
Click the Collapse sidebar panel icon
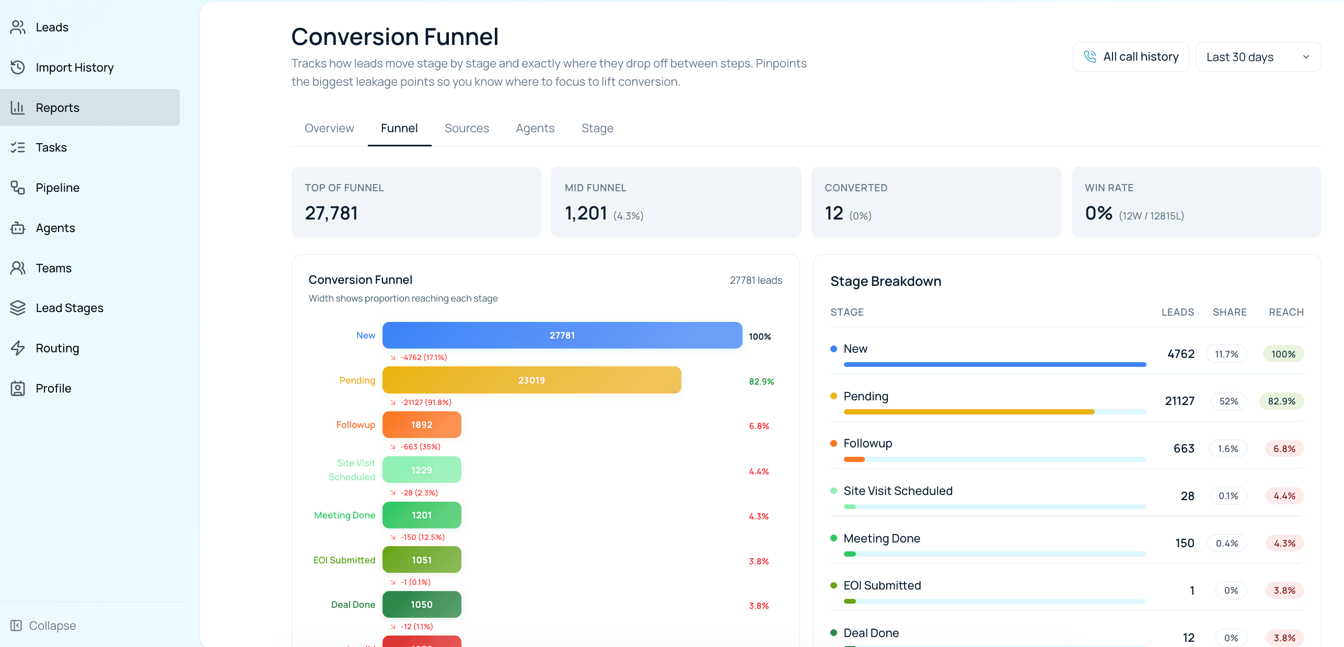tap(16, 626)
